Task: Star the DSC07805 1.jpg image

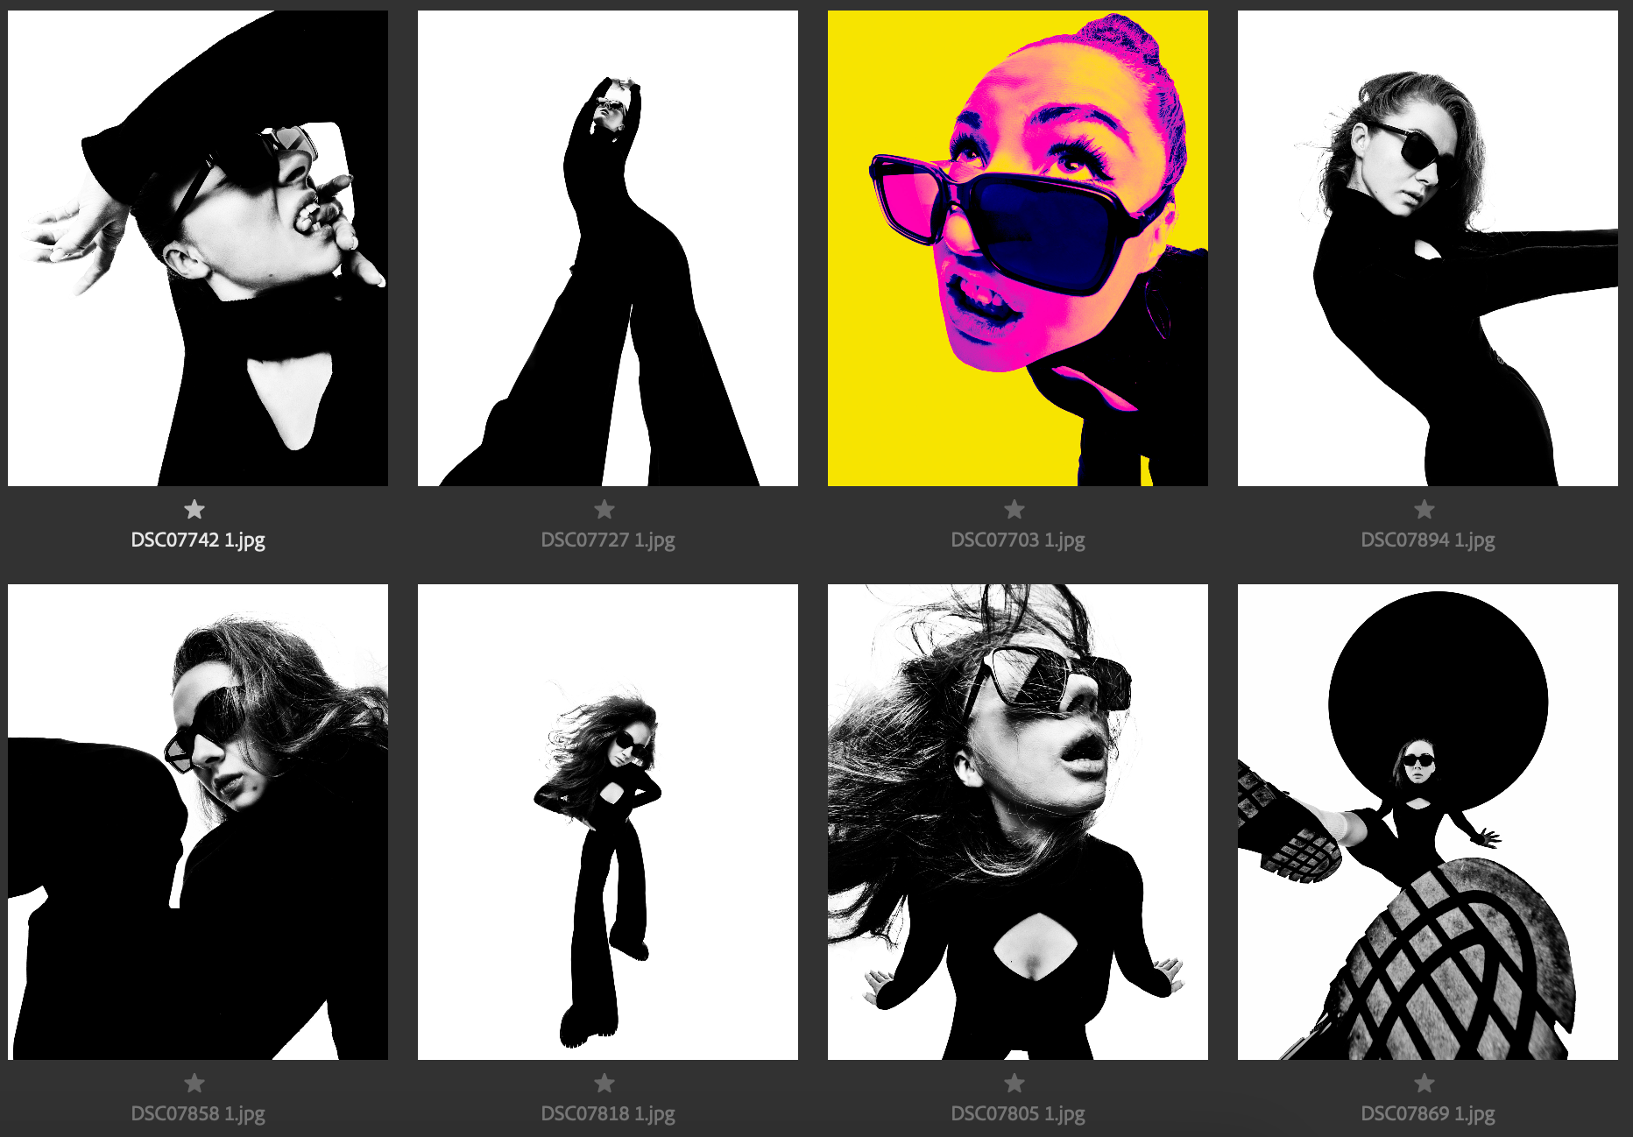Action: 1014,1083
